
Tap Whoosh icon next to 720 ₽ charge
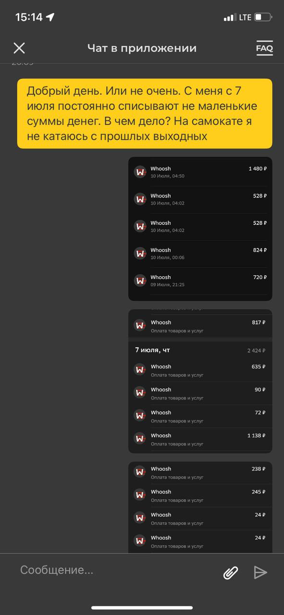(x=140, y=281)
